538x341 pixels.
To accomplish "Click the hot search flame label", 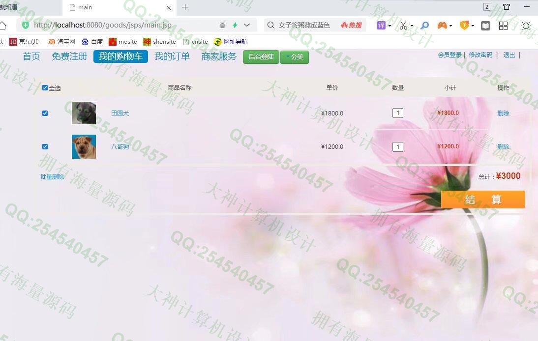I will pos(352,25).
